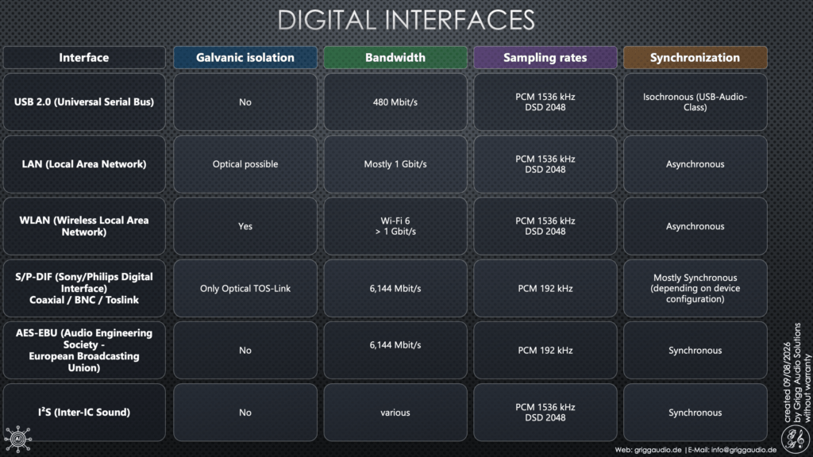Click the 'Mostly 1 Gbit/s' bandwidth cell
The width and height of the screenshot is (813, 457).
[x=395, y=163]
